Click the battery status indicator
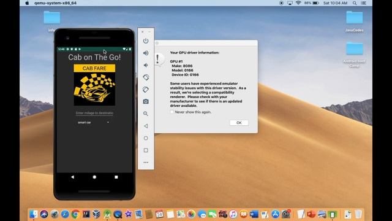The image size is (392, 221). tap(312, 3)
